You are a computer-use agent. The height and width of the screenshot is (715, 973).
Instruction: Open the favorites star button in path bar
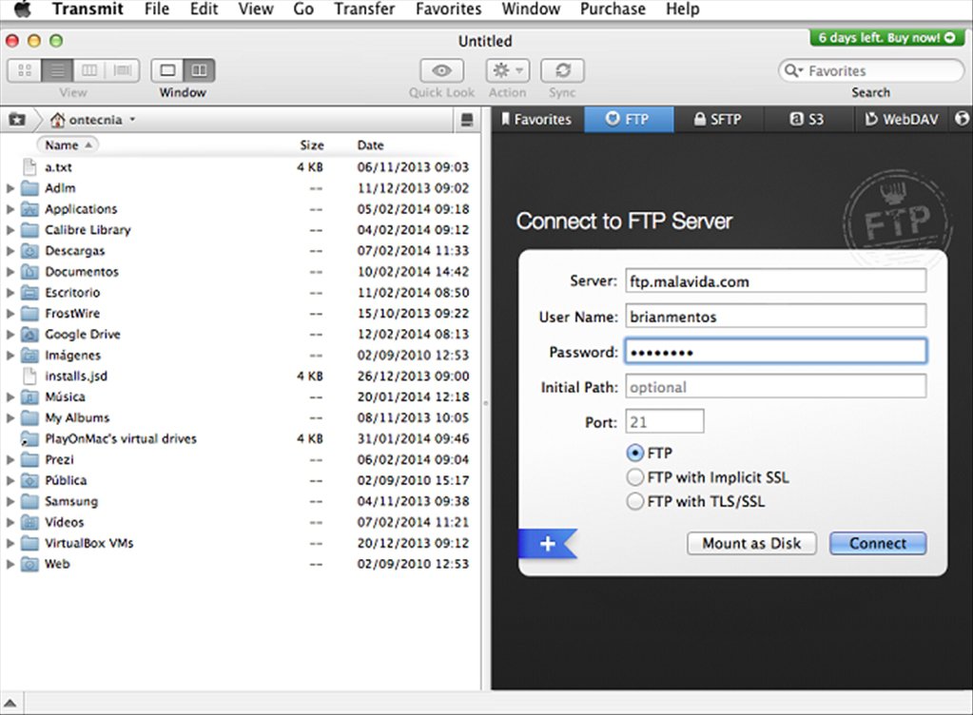click(17, 120)
